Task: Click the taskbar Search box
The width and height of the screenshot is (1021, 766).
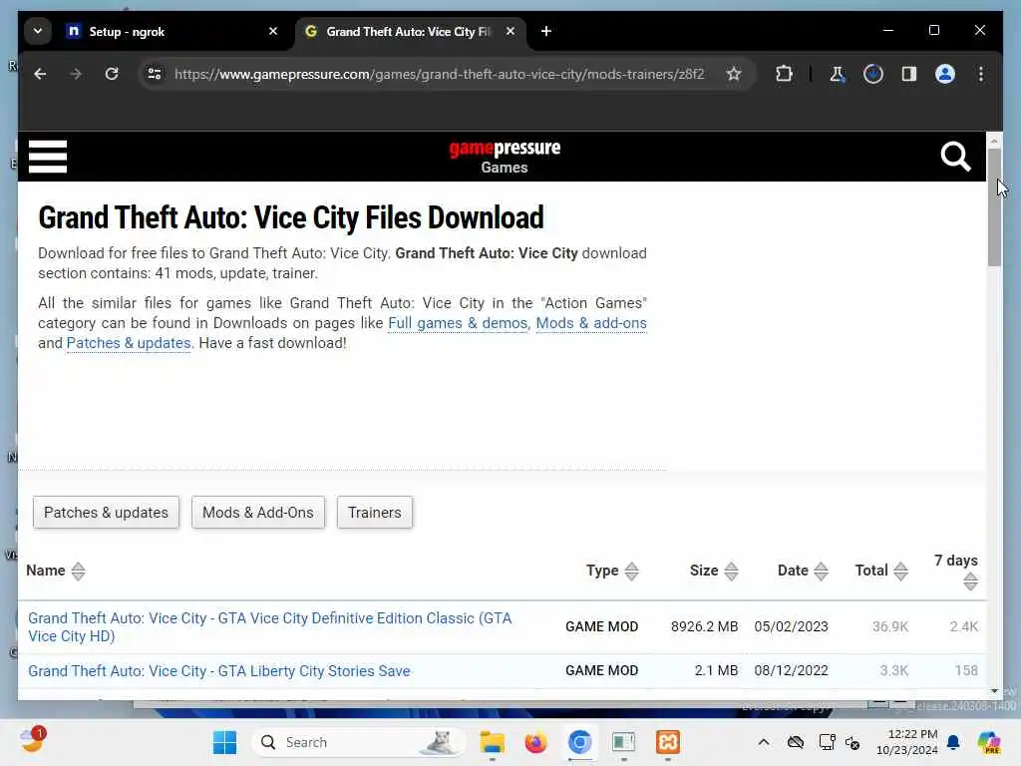Action: click(357, 742)
